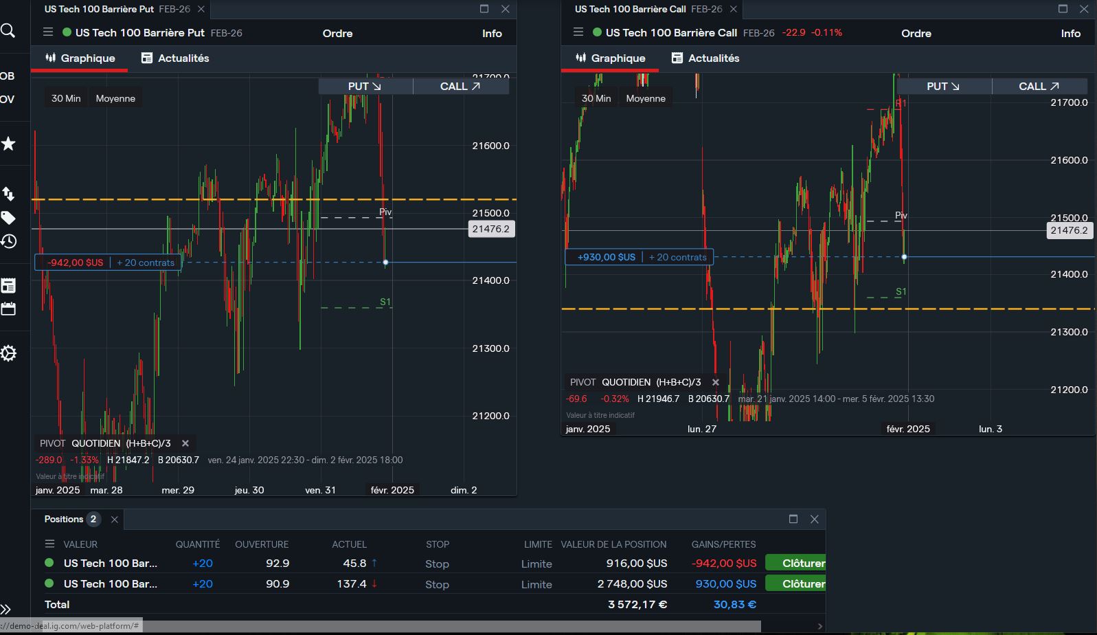1097x635 pixels.
Task: Open the settings gear in the sidebar
Action: (x=8, y=353)
